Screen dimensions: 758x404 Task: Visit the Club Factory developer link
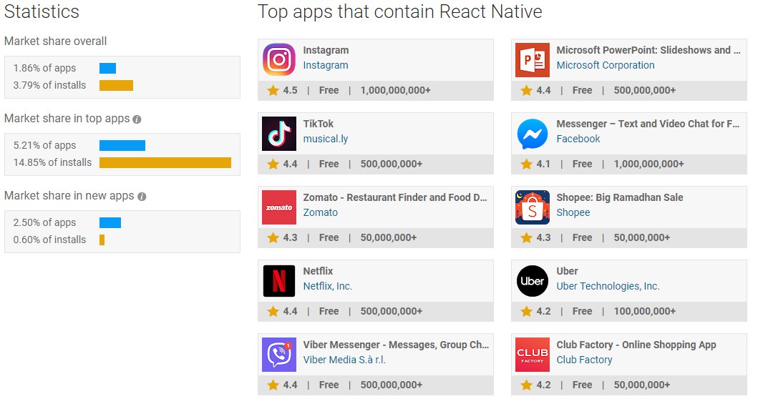(584, 360)
